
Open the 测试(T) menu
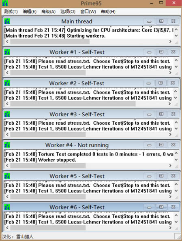point(11,11)
